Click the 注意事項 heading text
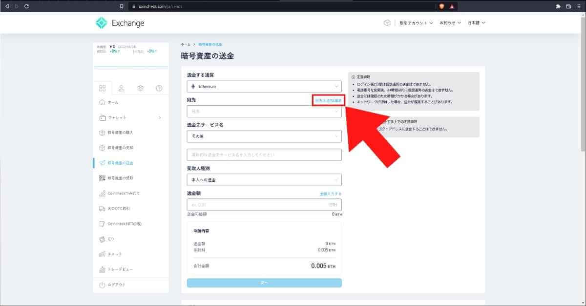 [363, 77]
